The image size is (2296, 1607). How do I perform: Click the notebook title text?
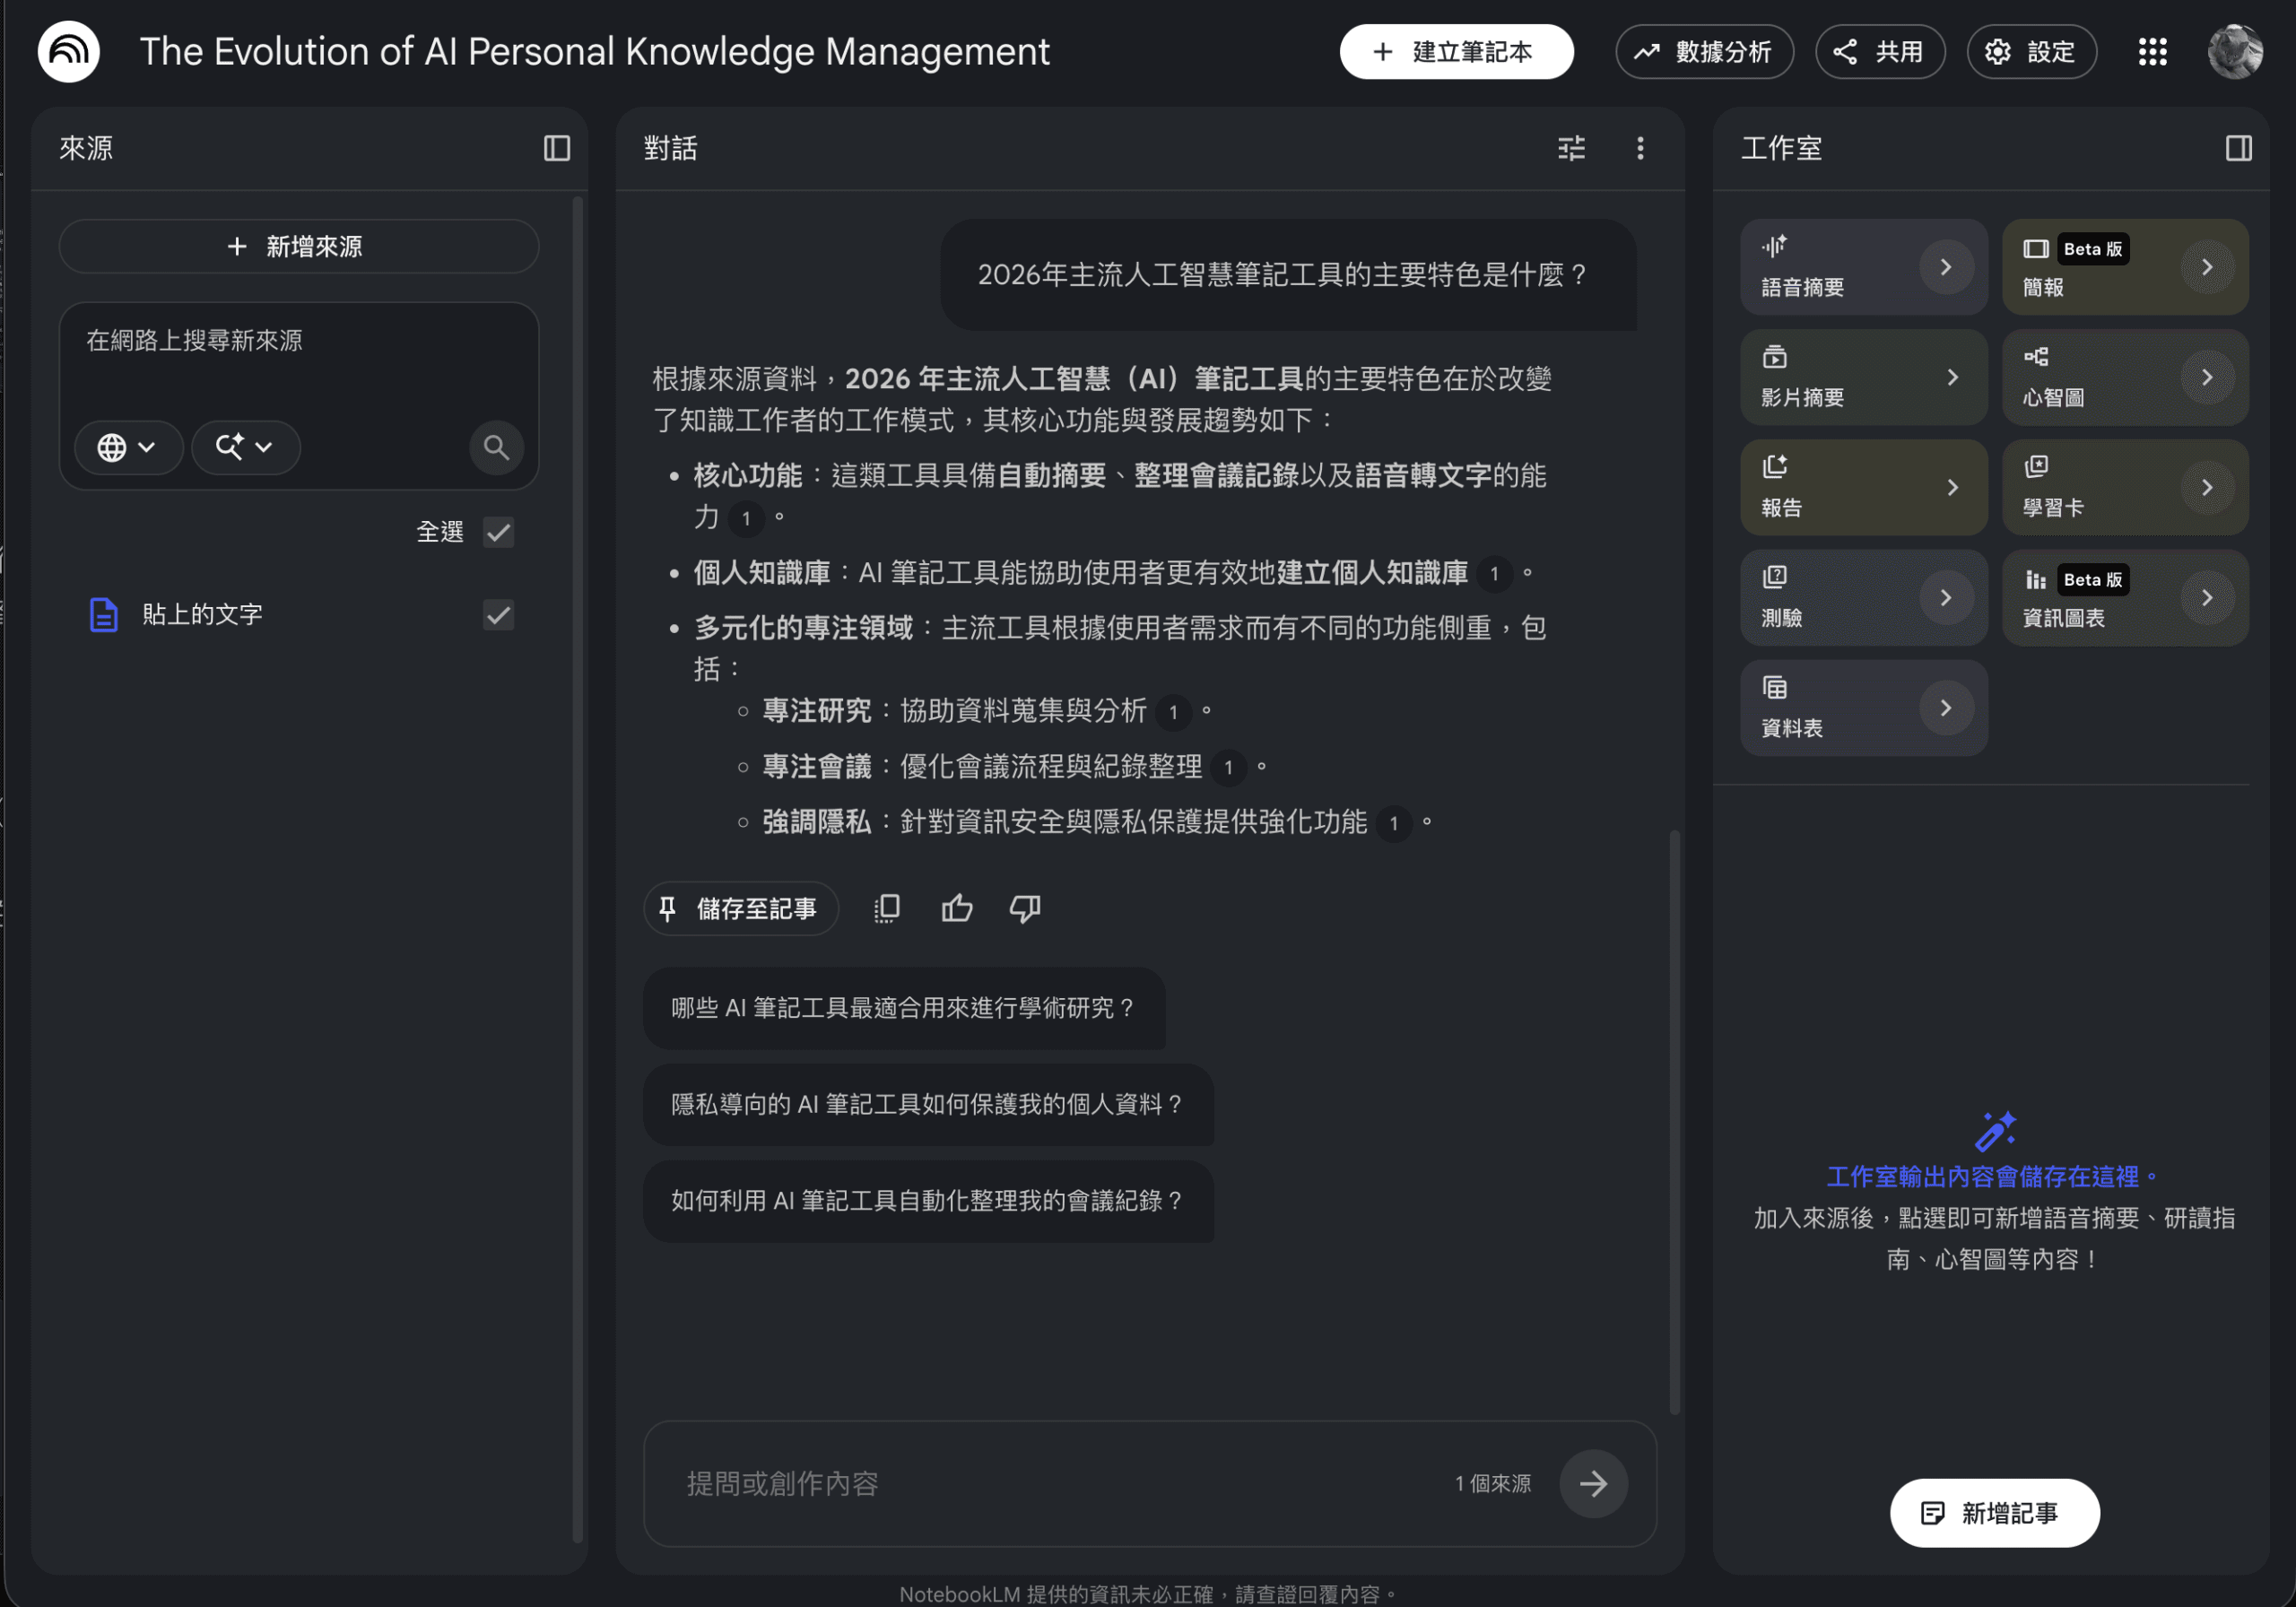pyautogui.click(x=594, y=51)
